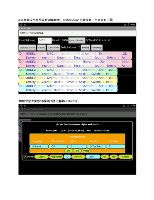Click the 'SCENARIO Count : 0' label
Image resolution: width=154 pixels, height=200 pixels.
click(x=98, y=40)
